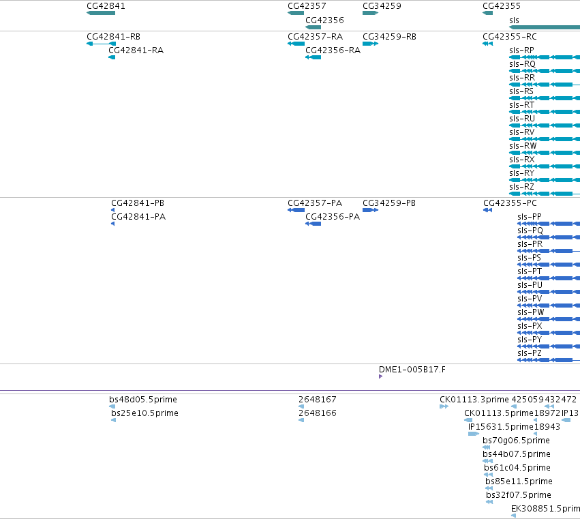Select protein CG42841-PA label

138,217
